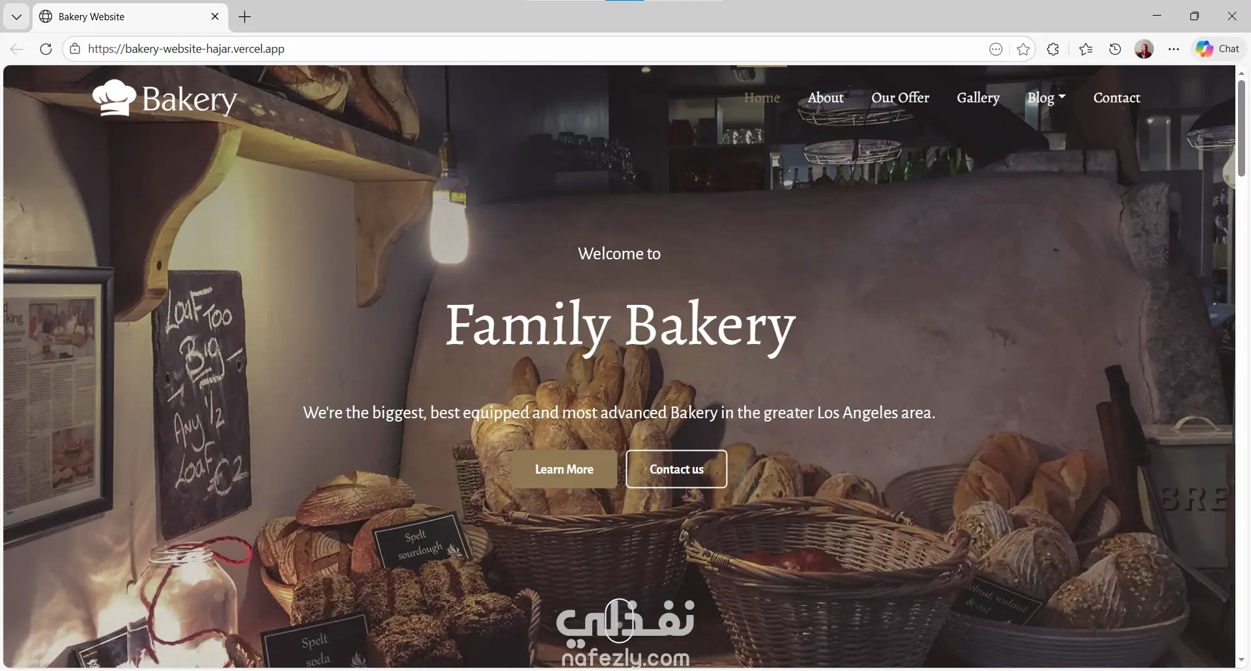Click the feedback smiley icon
1251x671 pixels.
tap(996, 49)
